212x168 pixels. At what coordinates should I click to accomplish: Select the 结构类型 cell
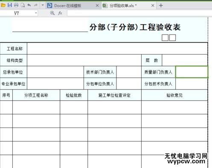14,60
